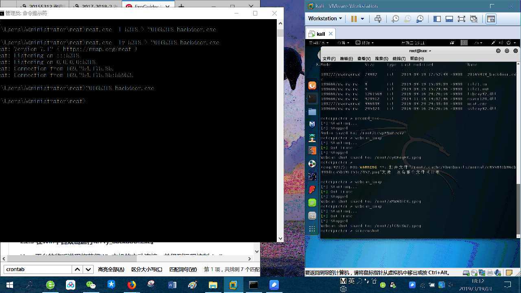This screenshot has height=293, width=521.
Task: Go to previous crontab search match
Action: pyautogui.click(x=77, y=269)
